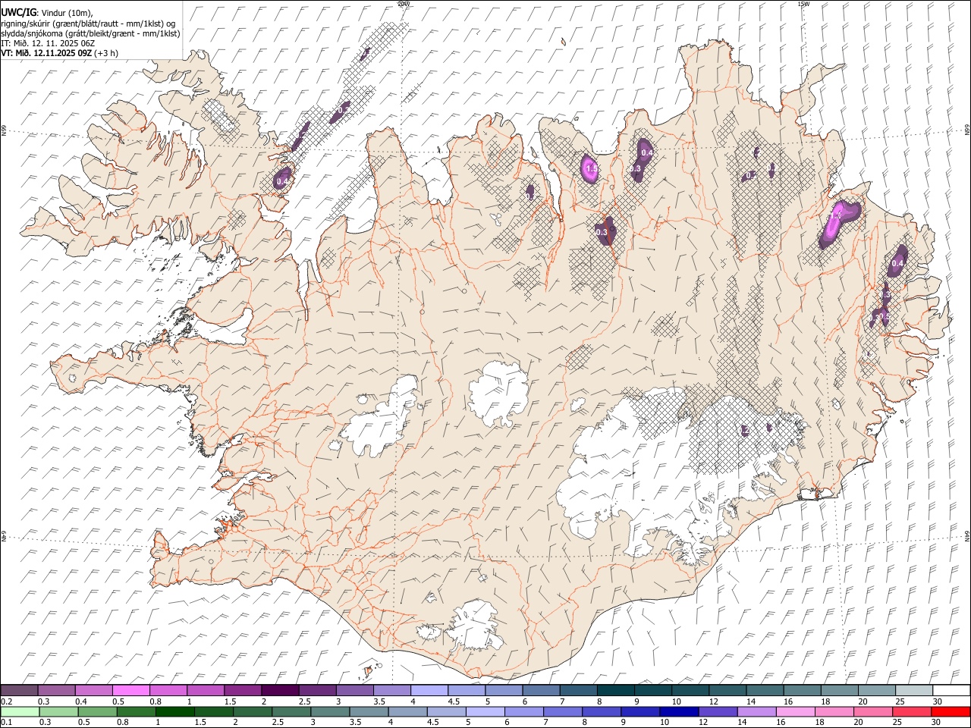Click the initial time line 'IT: Mið. 12. 11. 2025 06Z'
The width and height of the screenshot is (971, 728).
tap(48, 43)
